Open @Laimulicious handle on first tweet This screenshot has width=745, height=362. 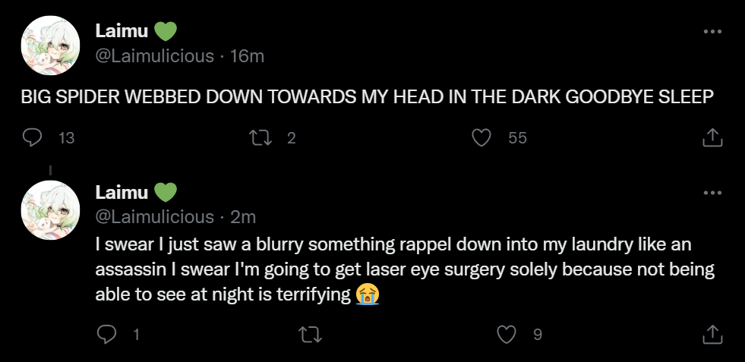(x=154, y=55)
